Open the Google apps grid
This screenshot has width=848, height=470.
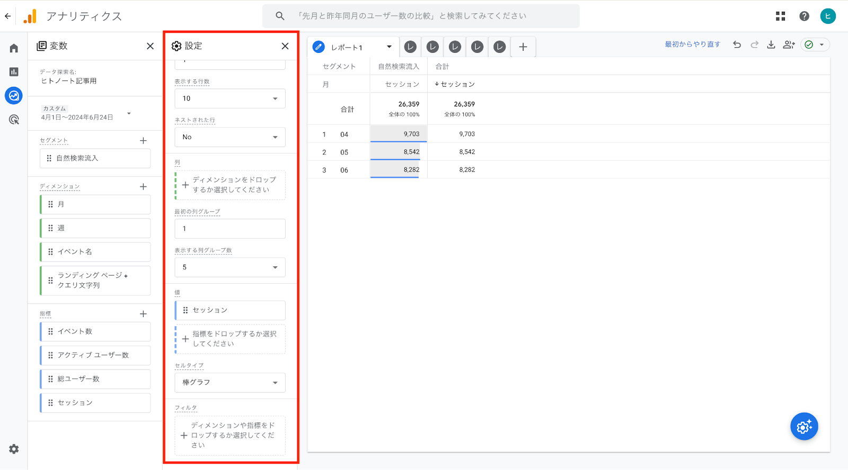click(780, 16)
